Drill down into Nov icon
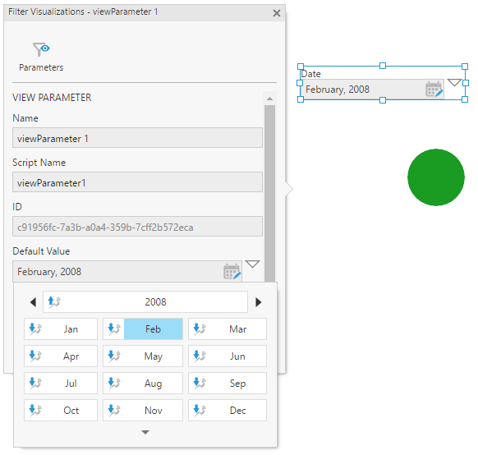Image resolution: width=478 pixels, height=455 pixels. click(x=114, y=410)
